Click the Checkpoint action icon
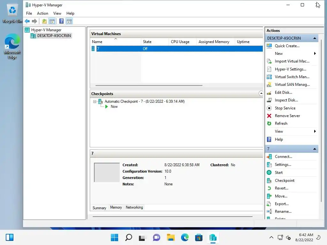327x245 pixels. pos(269,181)
